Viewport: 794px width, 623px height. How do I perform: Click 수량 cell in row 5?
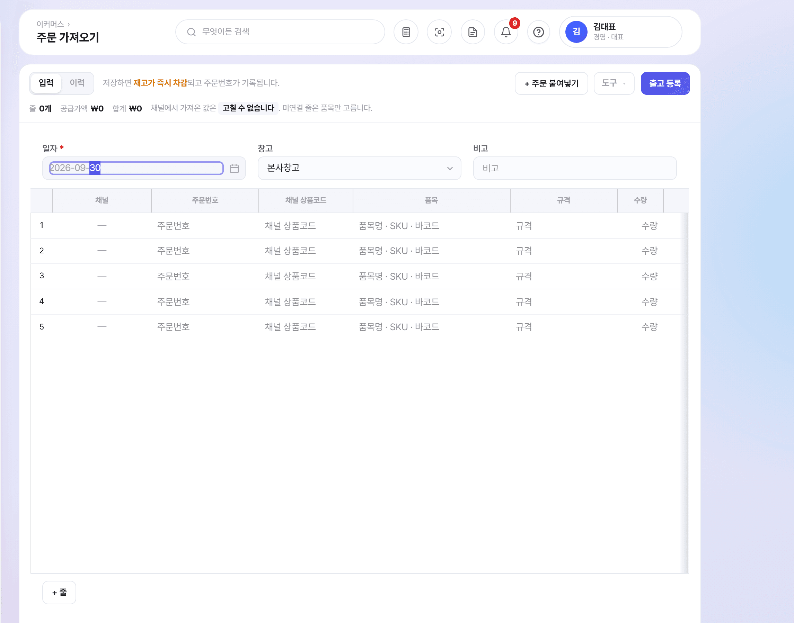(640, 327)
